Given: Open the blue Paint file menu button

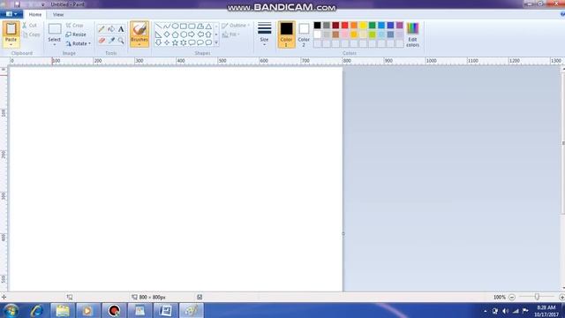Looking at the screenshot, I should point(11,14).
